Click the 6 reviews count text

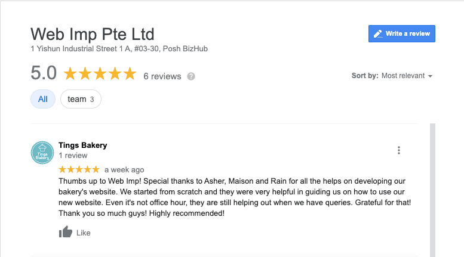point(162,76)
